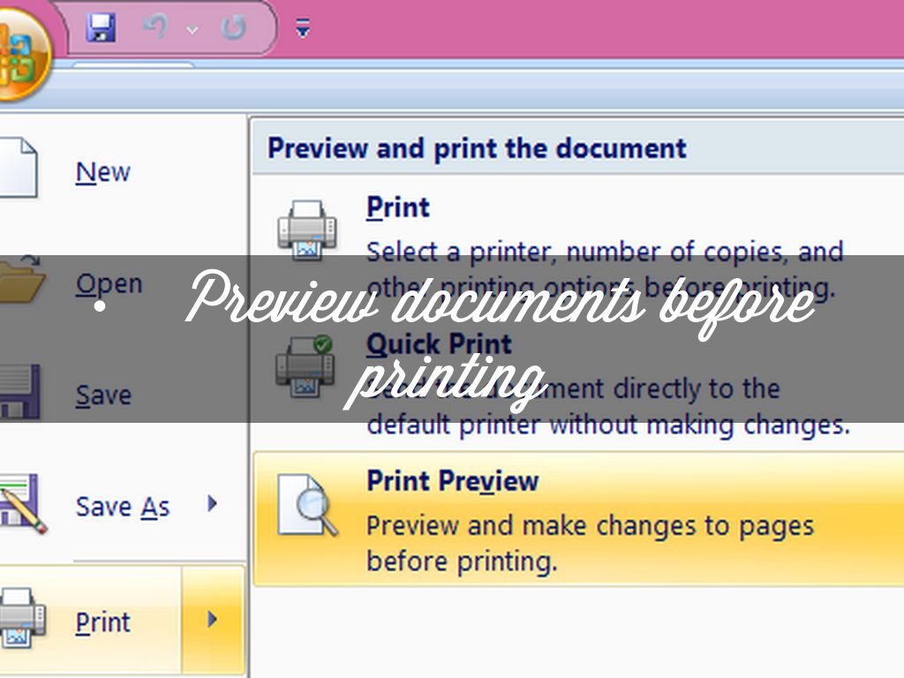Image resolution: width=904 pixels, height=678 pixels.
Task: Choose Open from the Office menu
Action: [x=108, y=284]
